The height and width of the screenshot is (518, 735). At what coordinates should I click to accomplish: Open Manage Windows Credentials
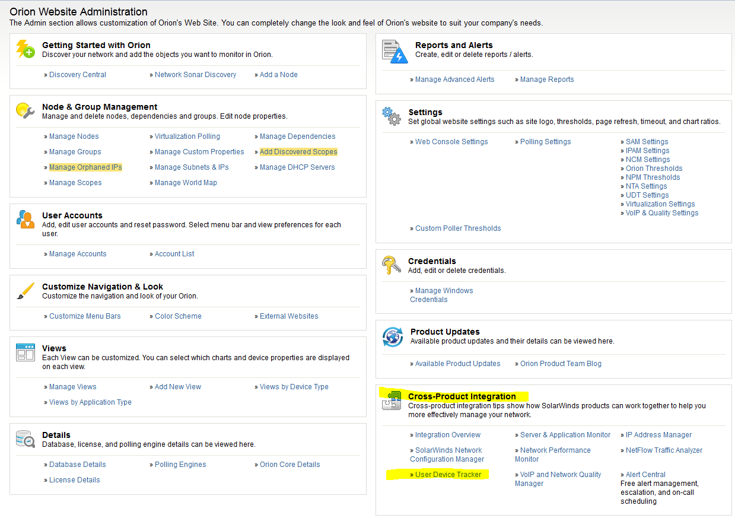pyautogui.click(x=442, y=295)
